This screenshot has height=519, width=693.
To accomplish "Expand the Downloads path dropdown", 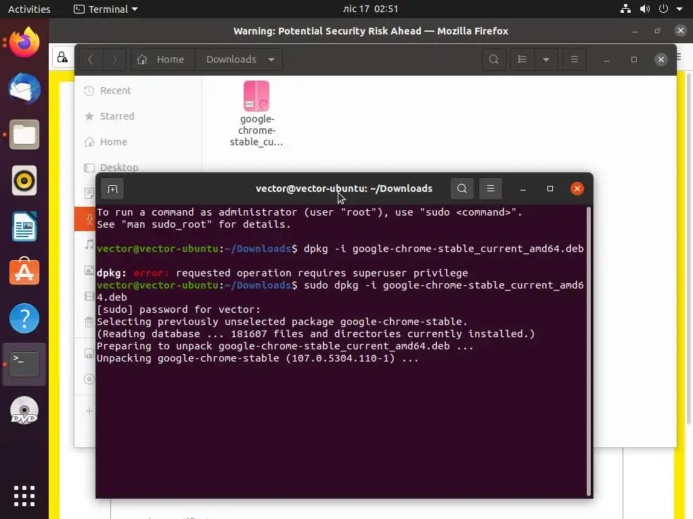I will [x=271, y=59].
